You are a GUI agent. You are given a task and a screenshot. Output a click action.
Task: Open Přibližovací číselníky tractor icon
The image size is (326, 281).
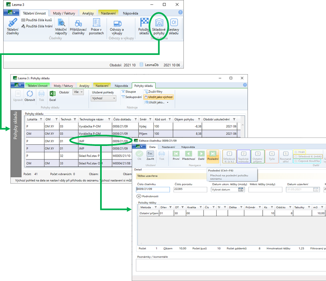coord(78,23)
